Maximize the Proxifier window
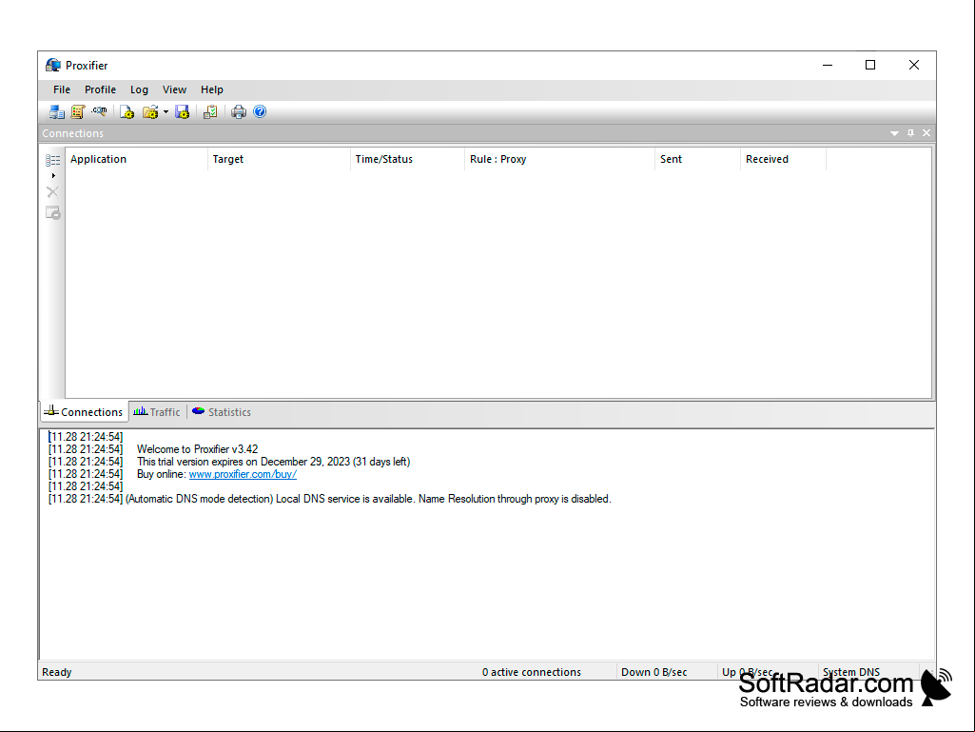Screen dimensions: 975x732 point(870,66)
